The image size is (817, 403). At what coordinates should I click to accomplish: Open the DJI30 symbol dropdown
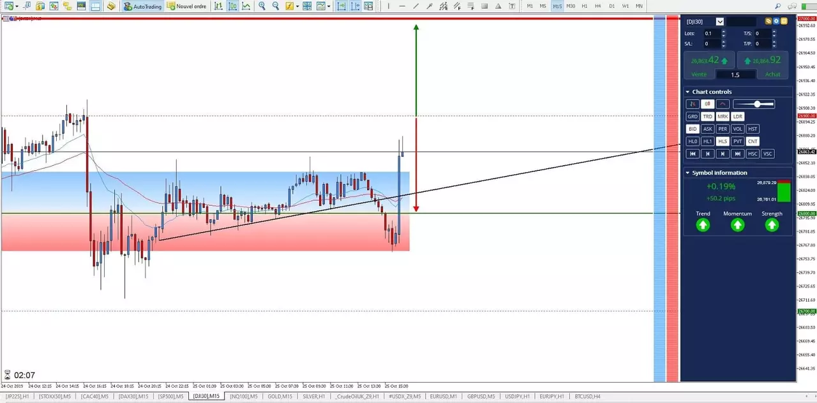pyautogui.click(x=719, y=21)
